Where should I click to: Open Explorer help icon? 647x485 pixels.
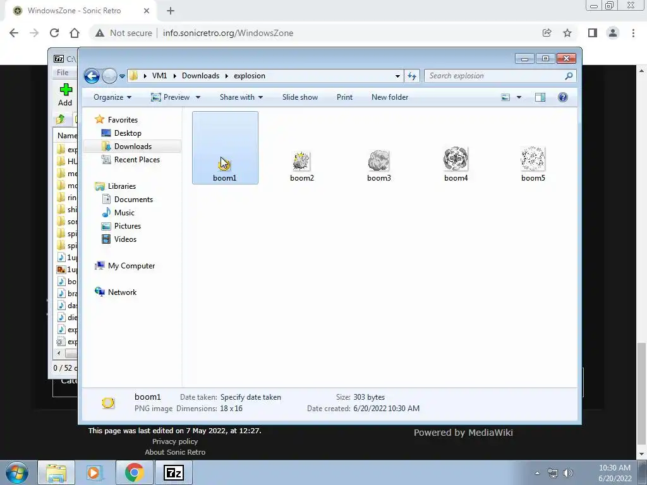(x=563, y=97)
